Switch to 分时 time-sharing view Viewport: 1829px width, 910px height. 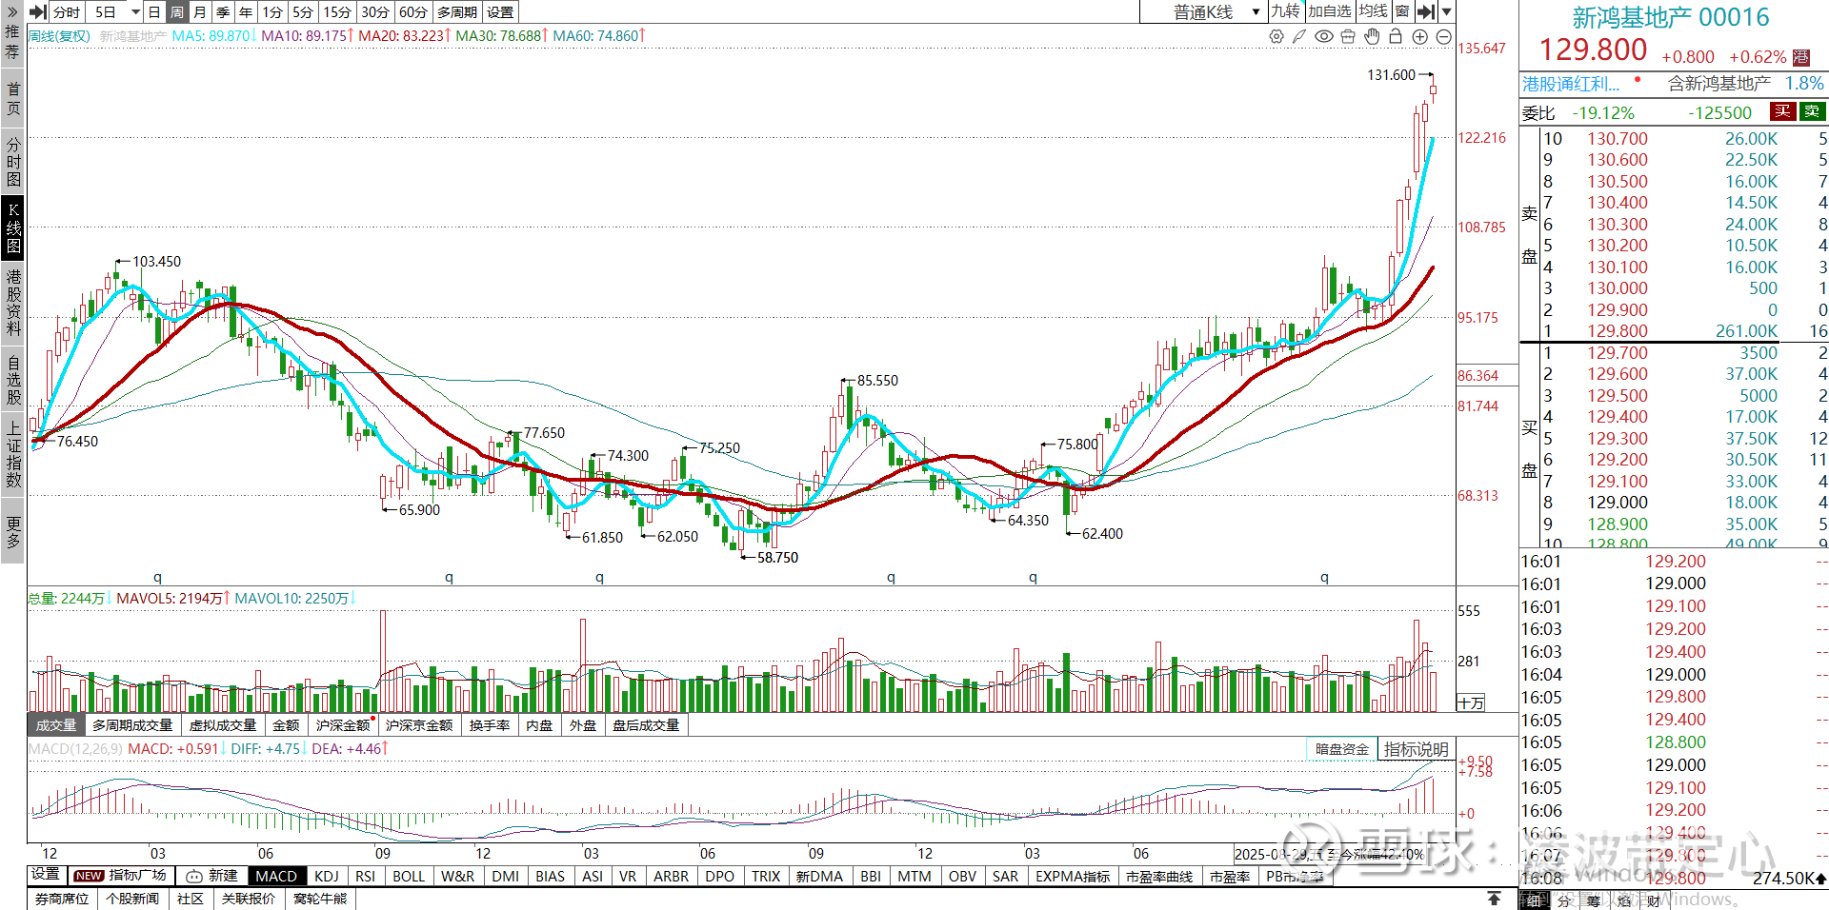67,11
